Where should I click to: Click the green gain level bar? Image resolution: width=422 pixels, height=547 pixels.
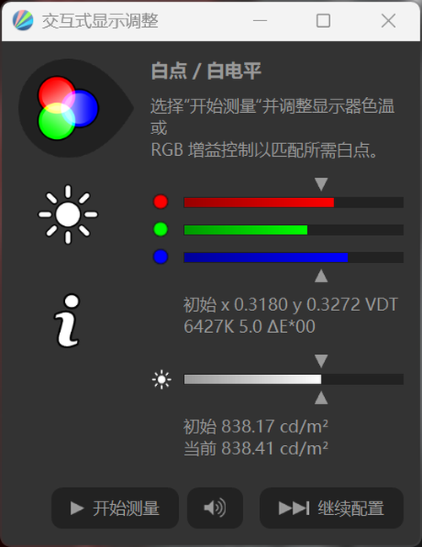tap(294, 230)
